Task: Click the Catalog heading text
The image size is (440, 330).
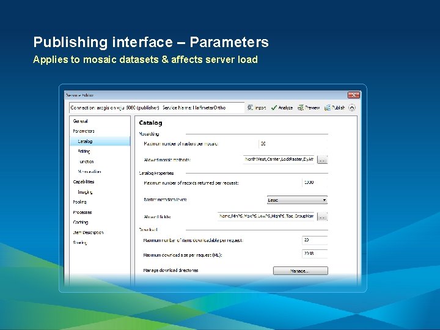Action: (x=150, y=123)
